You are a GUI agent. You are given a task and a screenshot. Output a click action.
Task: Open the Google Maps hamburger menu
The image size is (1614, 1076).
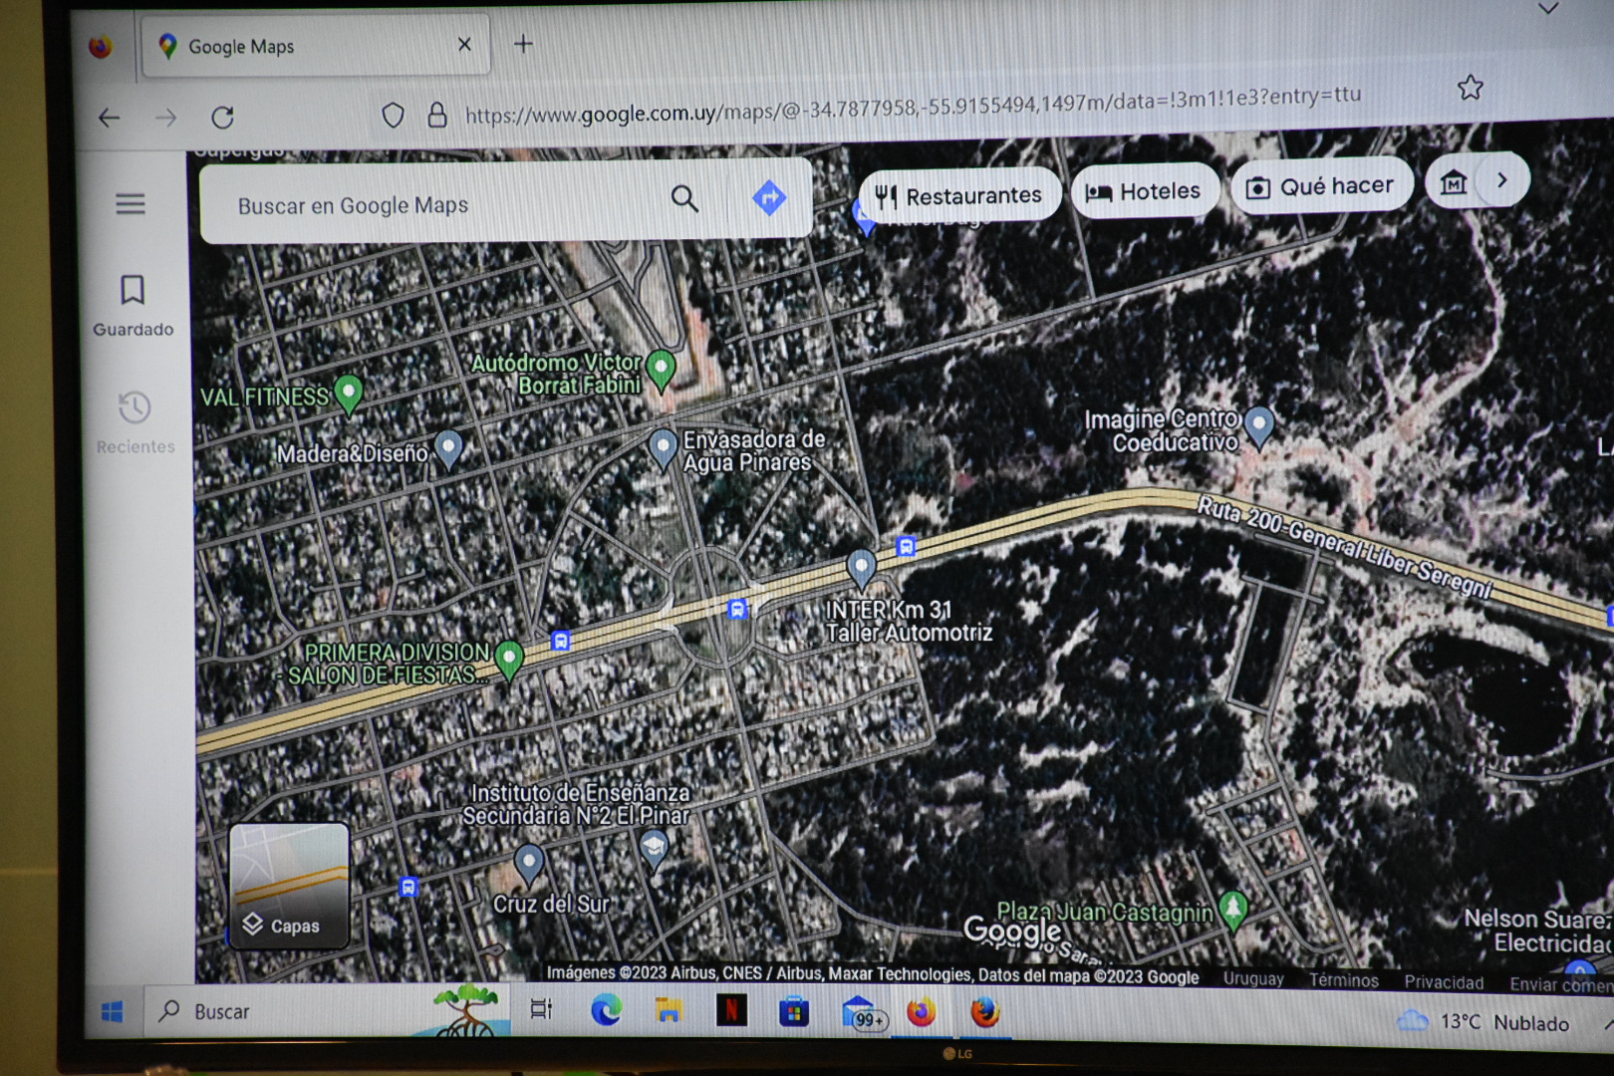(131, 204)
